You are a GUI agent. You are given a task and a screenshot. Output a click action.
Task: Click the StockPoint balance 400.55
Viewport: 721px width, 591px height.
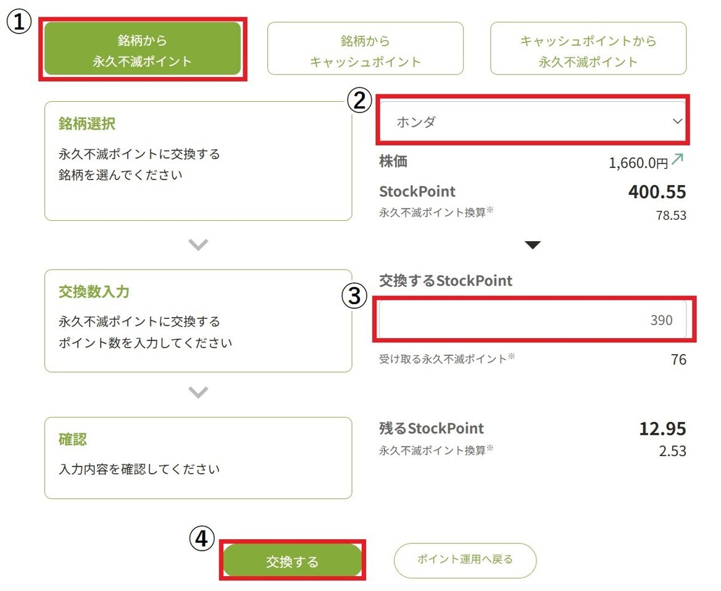point(657,192)
